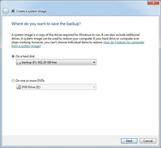161x148 pixels.
Task: Close the Create a system image window
Action: 153,3
